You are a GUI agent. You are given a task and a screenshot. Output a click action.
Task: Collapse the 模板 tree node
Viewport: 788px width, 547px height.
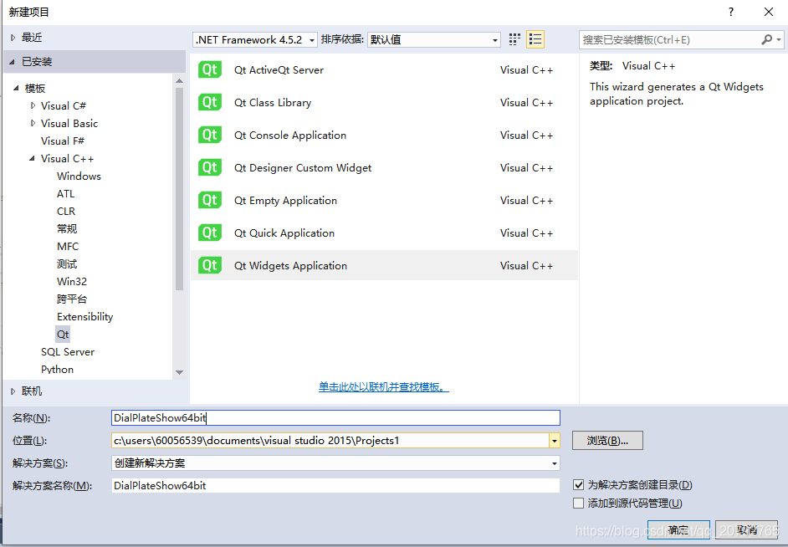(16, 89)
